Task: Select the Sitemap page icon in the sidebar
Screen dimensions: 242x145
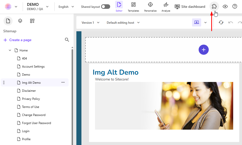Action: coord(8,21)
